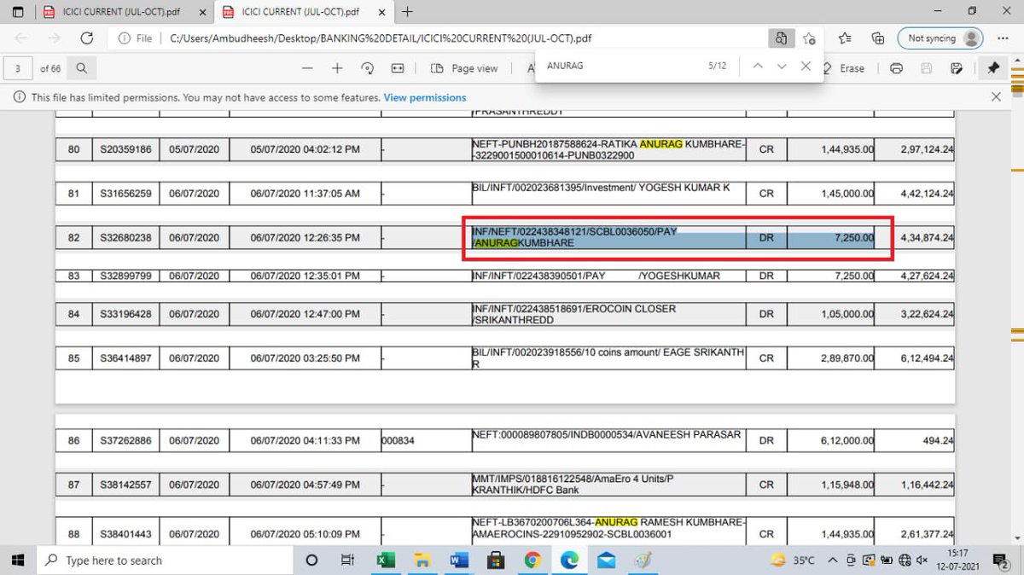Click highlighted ANURAG in row 88
Image resolution: width=1024 pixels, height=575 pixels.
[616, 522]
